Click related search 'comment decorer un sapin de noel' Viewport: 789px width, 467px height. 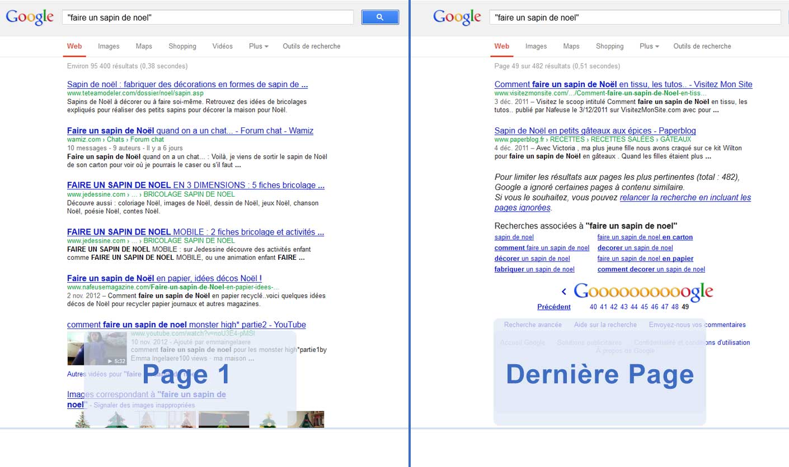coord(651,269)
